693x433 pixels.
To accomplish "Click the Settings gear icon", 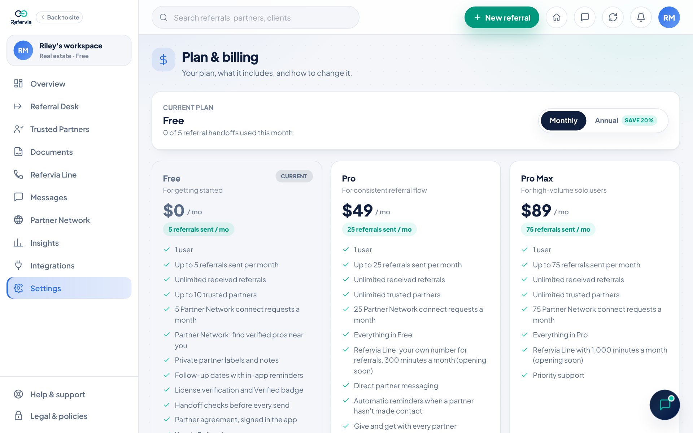I will (x=18, y=288).
